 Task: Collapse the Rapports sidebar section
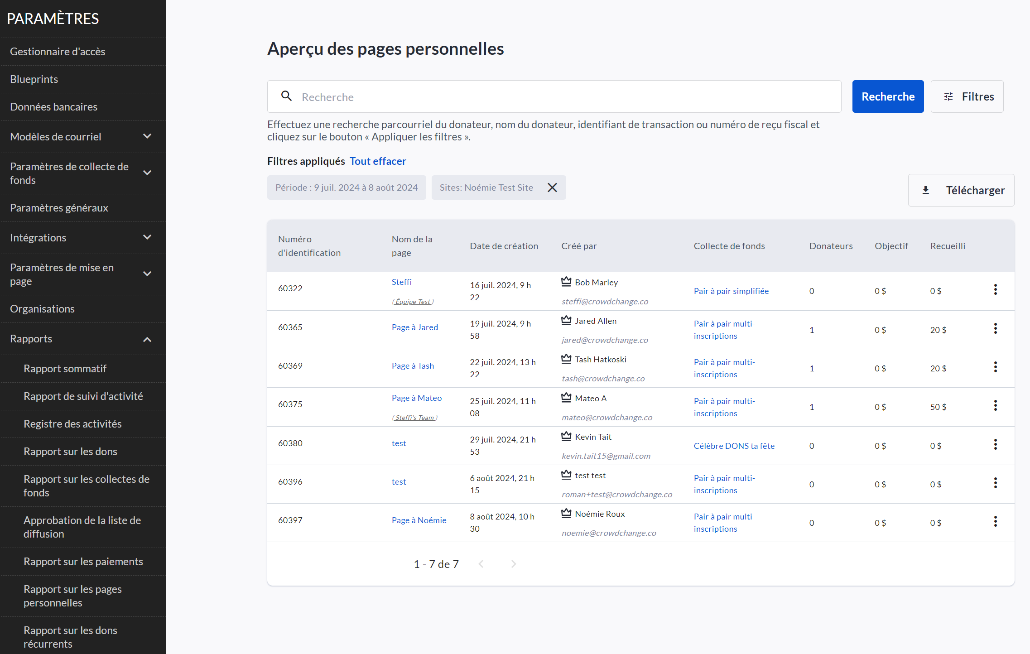click(x=147, y=339)
